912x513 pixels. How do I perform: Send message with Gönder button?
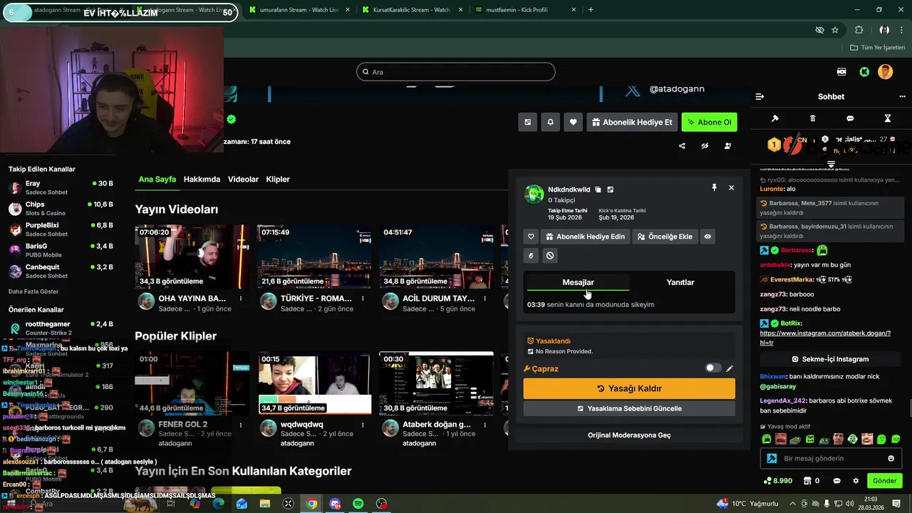click(884, 481)
